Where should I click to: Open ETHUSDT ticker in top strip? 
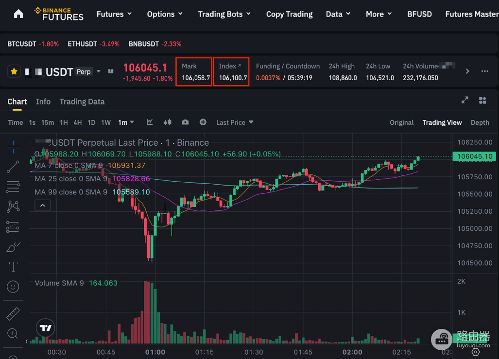coord(94,44)
